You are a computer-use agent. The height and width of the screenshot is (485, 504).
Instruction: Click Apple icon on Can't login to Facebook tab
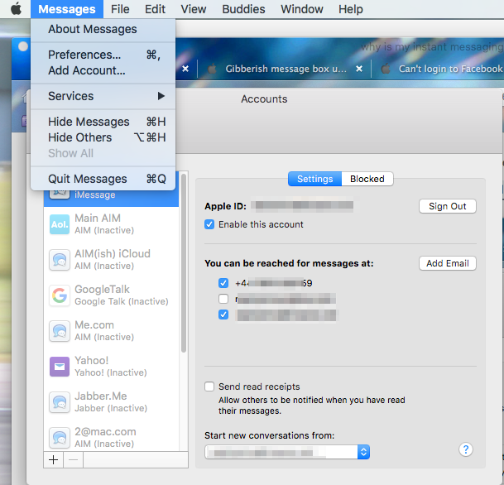point(386,69)
